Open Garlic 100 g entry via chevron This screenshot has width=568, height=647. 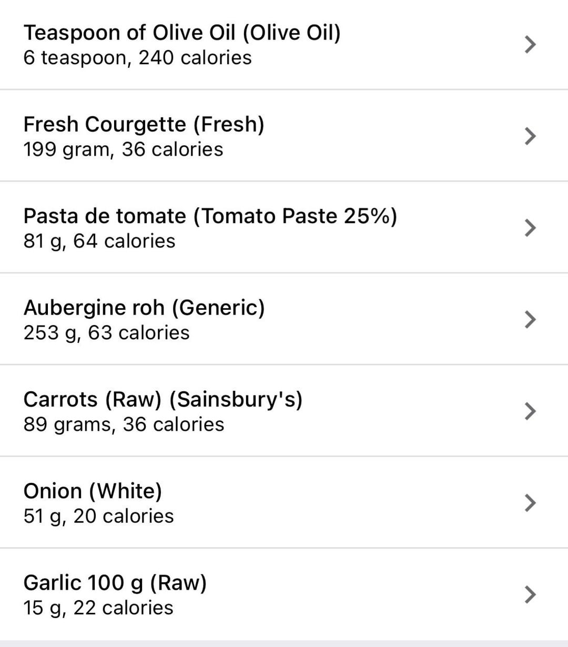click(530, 594)
